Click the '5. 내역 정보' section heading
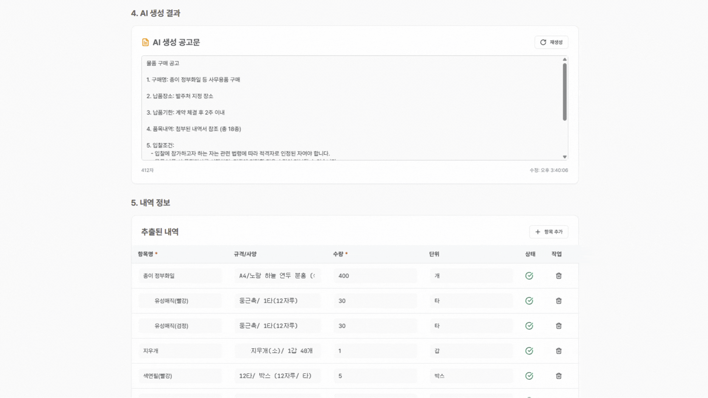This screenshot has height=398, width=708. (x=150, y=203)
